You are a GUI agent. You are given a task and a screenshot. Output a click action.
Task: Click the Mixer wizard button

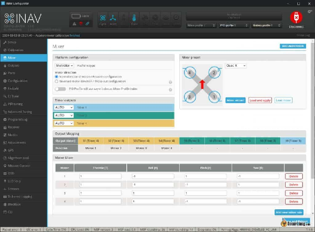235,100
